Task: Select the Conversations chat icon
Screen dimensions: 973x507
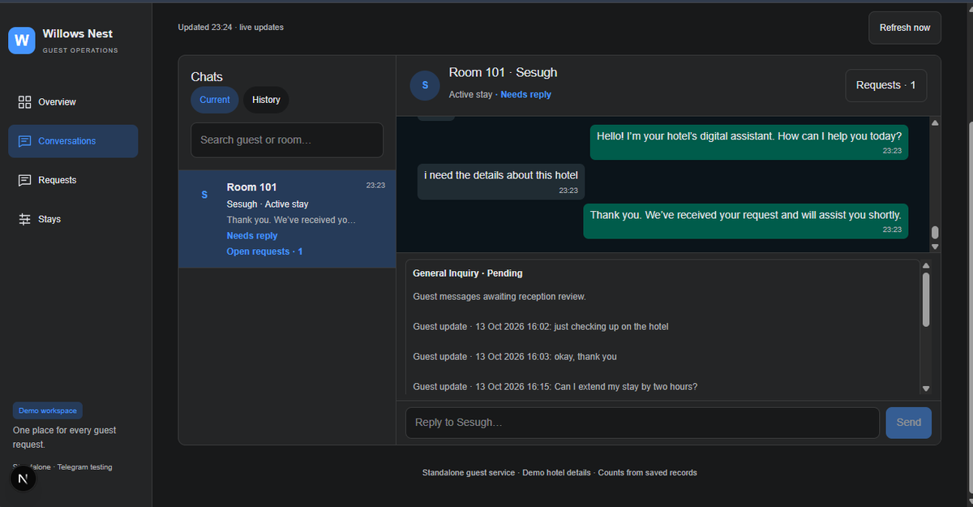Action: point(24,141)
